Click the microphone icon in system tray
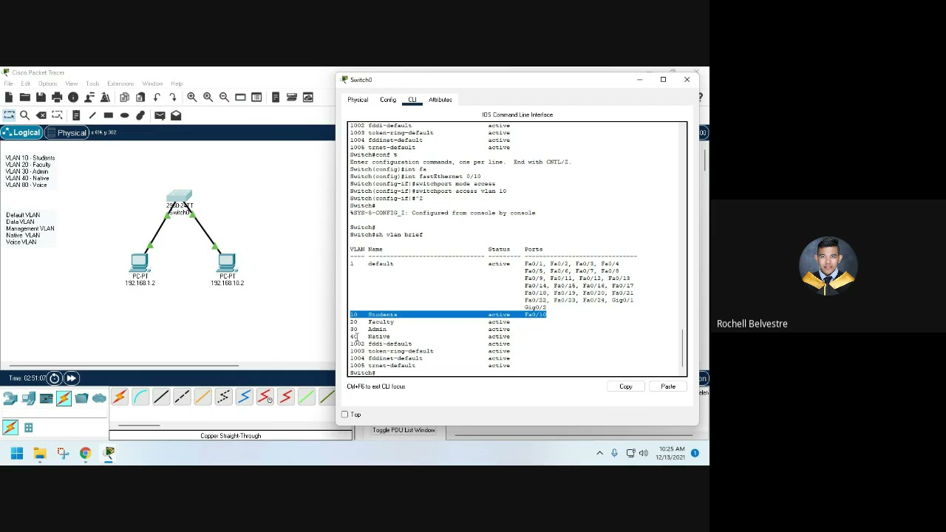Screen dimensions: 946x532 [614, 453]
